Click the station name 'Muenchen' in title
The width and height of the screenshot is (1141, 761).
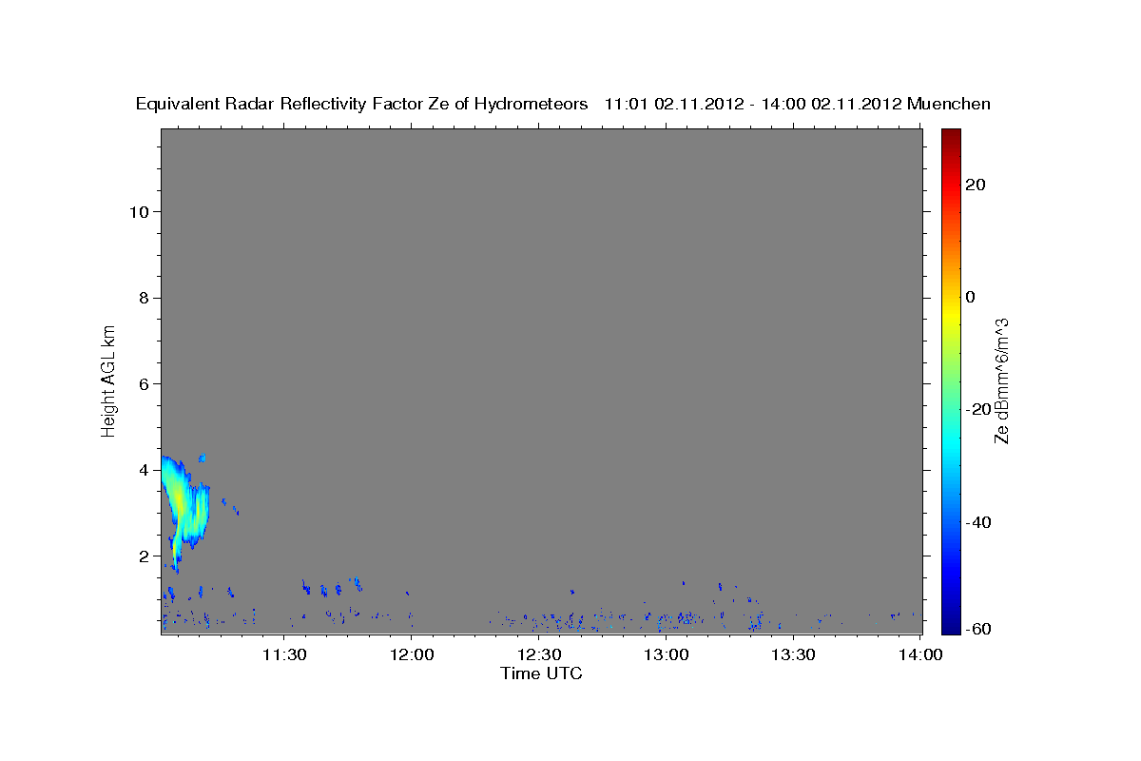[949, 104]
